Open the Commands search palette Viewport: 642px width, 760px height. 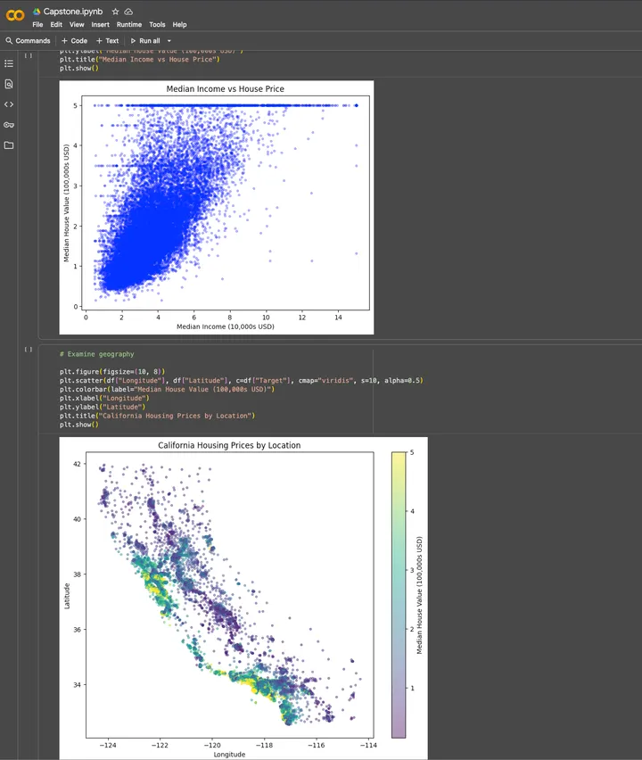click(28, 41)
